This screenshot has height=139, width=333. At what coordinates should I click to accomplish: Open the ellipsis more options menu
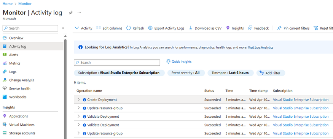pyautogui.click(x=79, y=13)
